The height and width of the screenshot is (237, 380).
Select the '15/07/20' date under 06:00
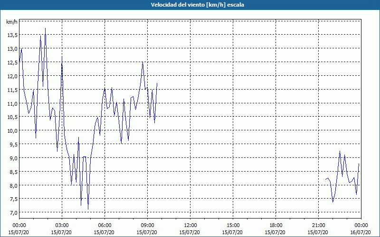(104, 232)
